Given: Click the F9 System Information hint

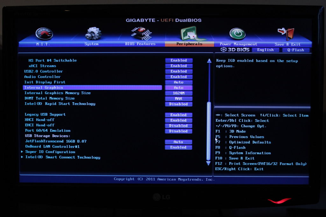Looking at the screenshot, I should 243,153.
